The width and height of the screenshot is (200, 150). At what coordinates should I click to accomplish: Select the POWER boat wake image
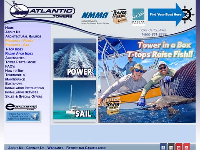coord(75,58)
